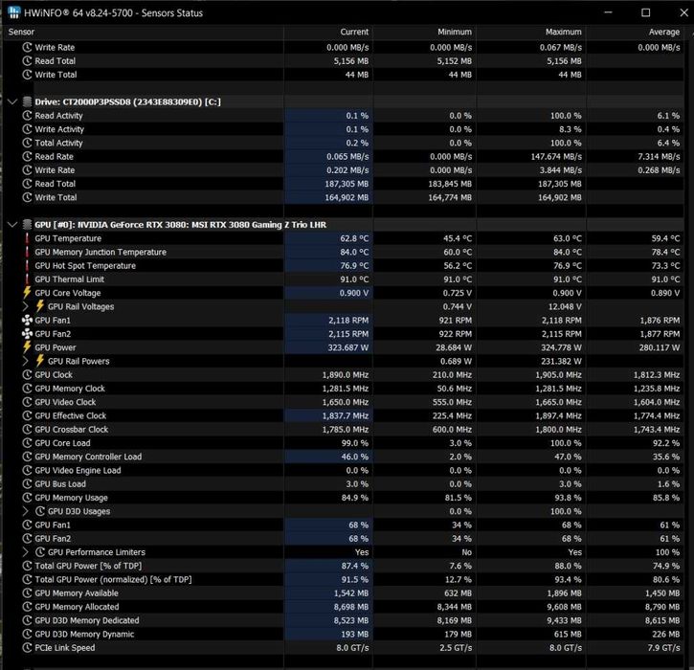Image resolution: width=694 pixels, height=670 pixels.
Task: Click the 323.687 W current GPU Power value
Action: [x=347, y=347]
